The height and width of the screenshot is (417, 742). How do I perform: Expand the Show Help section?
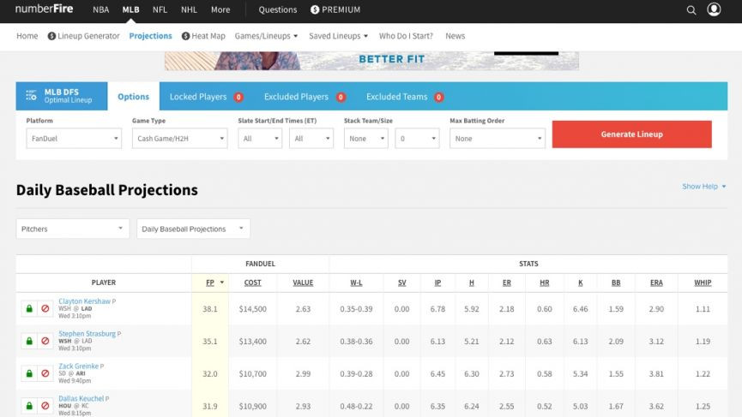[x=703, y=187]
